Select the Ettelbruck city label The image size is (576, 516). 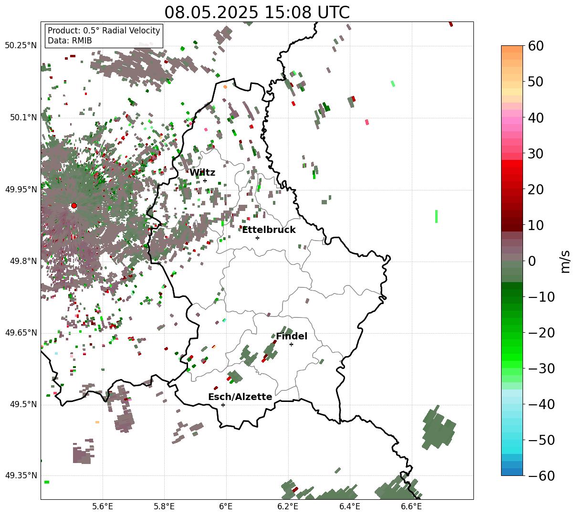tap(269, 230)
